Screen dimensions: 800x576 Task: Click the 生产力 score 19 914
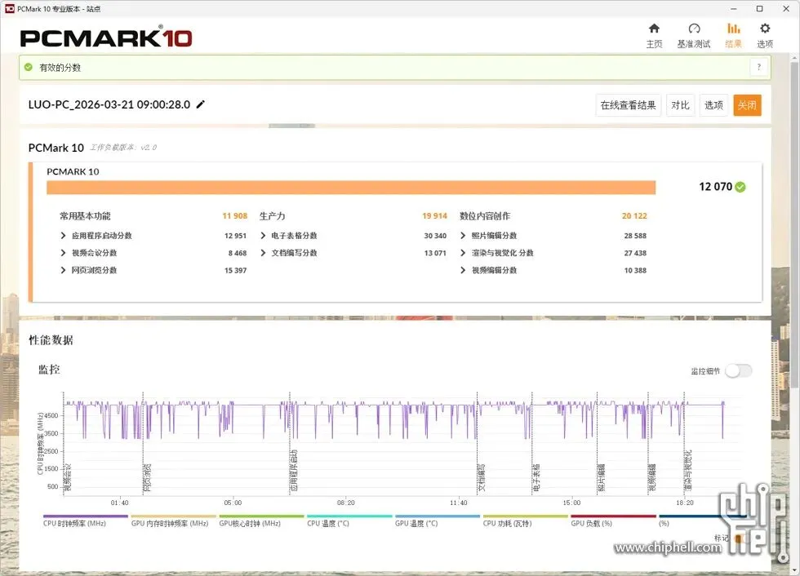[434, 216]
